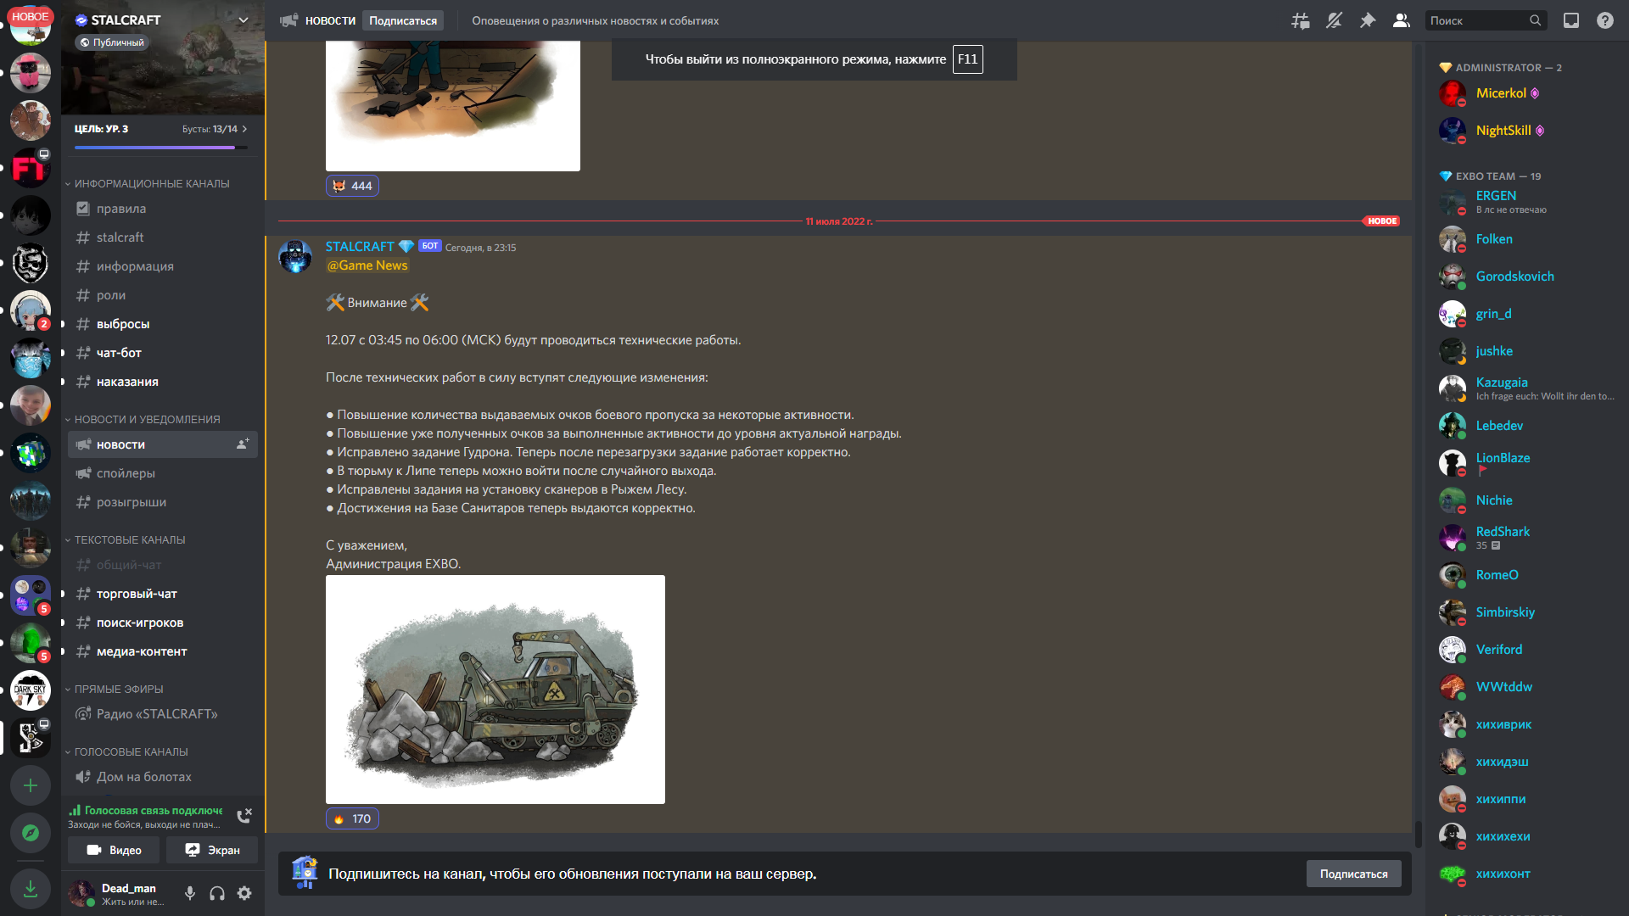
Task: Open STALCRAFT server dropdown menu
Action: coord(244,20)
